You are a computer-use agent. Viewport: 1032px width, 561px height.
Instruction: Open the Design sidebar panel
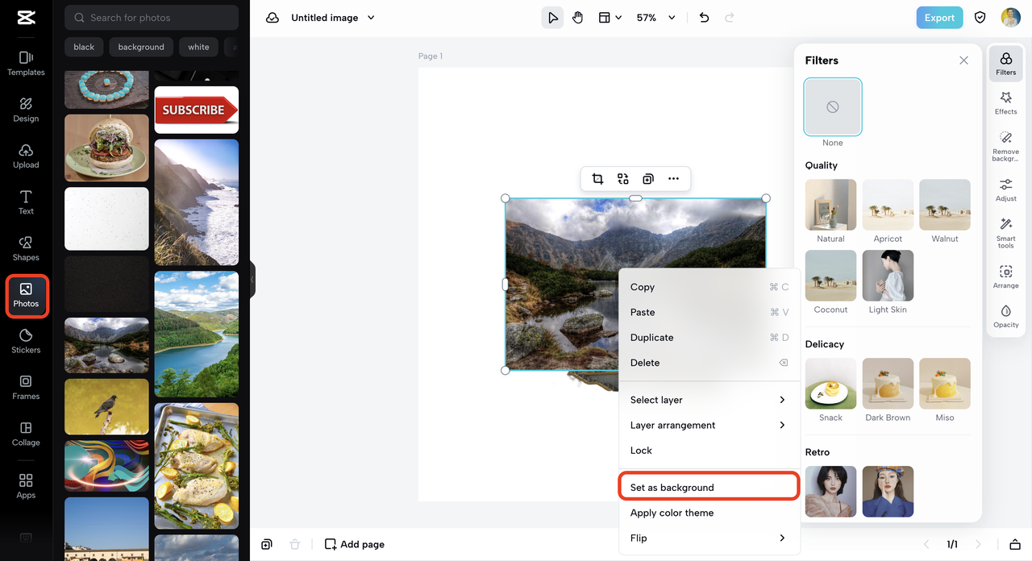[x=26, y=110]
